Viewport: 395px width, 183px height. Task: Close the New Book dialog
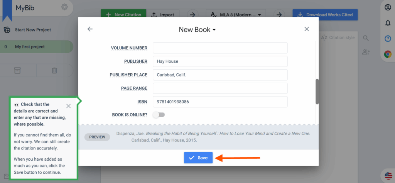[x=307, y=29]
